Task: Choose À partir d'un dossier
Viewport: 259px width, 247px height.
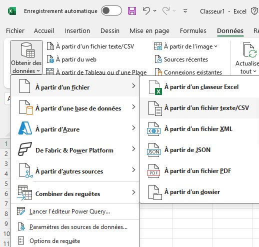Action: [x=199, y=192]
